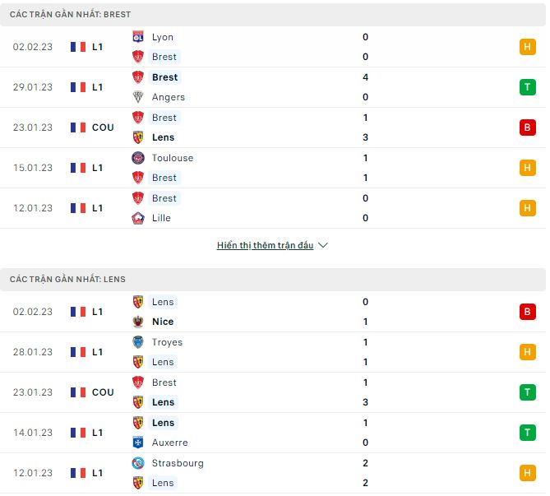The width and height of the screenshot is (550, 496).
Task: Click the Lyon club crest icon
Action: click(138, 37)
